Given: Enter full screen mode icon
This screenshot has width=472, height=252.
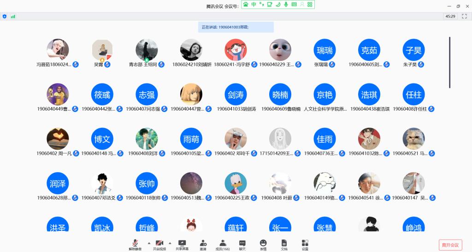Looking at the screenshot, I should point(464,16).
